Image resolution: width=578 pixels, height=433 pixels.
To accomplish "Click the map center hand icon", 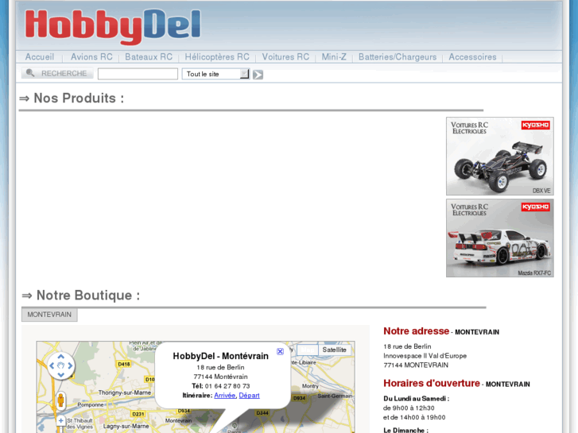I will [61, 365].
